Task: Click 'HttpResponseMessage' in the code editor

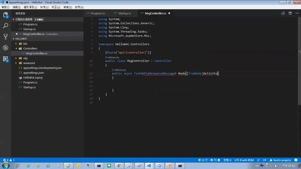Action: pyautogui.click(x=159, y=73)
